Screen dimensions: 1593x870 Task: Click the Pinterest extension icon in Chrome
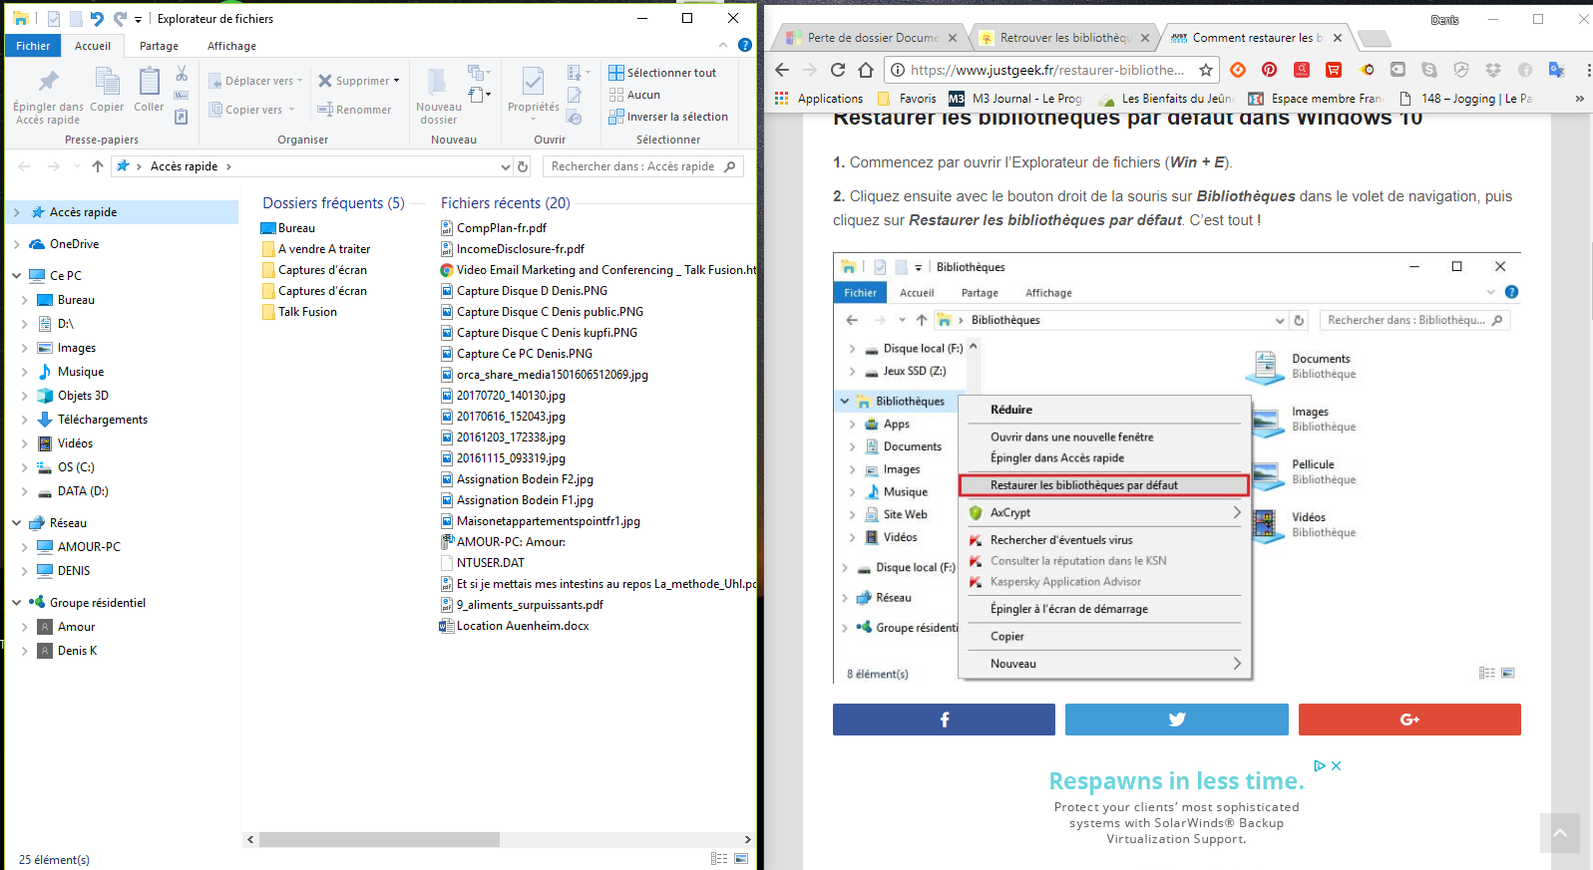pos(1269,70)
